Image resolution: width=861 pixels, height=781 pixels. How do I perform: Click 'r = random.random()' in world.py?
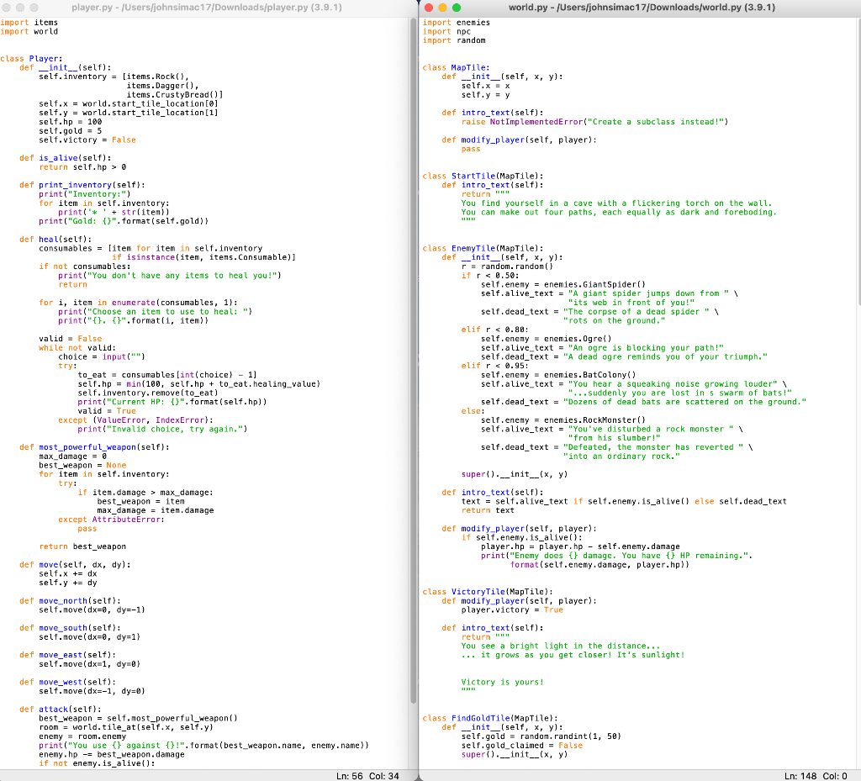click(x=507, y=266)
